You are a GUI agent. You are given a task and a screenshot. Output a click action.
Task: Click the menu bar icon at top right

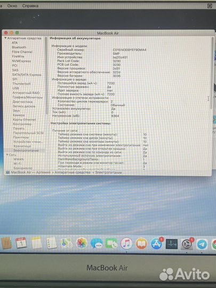point(210,6)
